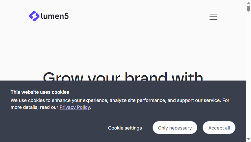Click the word "with" in the headline

pyautogui.click(x=187, y=76)
